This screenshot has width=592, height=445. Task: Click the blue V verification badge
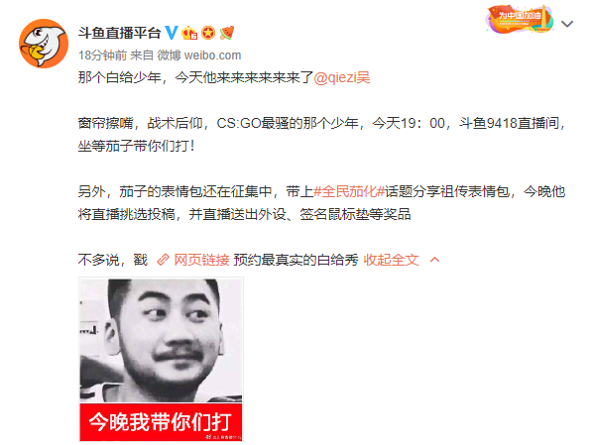(172, 33)
